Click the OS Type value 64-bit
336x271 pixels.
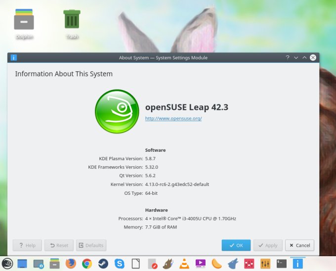pos(151,193)
